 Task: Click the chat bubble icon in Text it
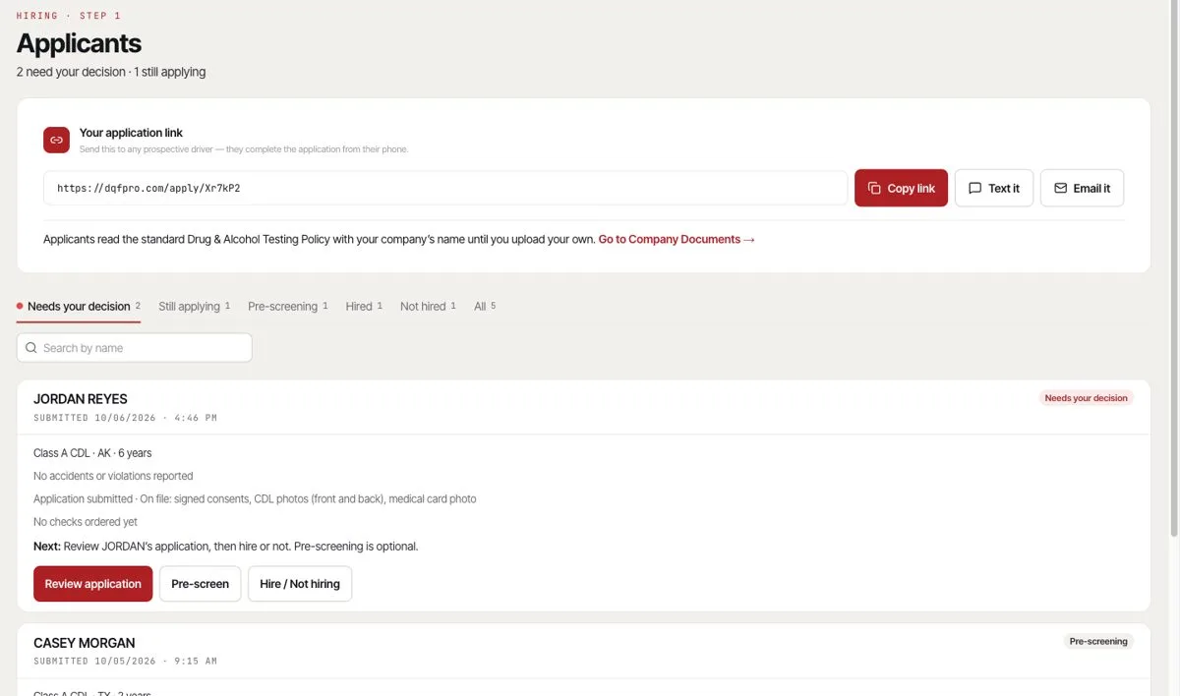974,188
